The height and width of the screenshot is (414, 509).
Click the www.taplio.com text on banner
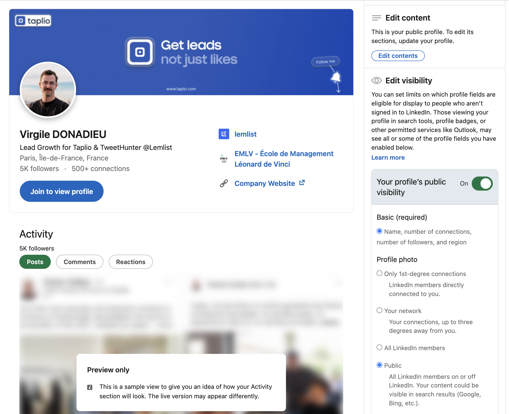pos(181,89)
